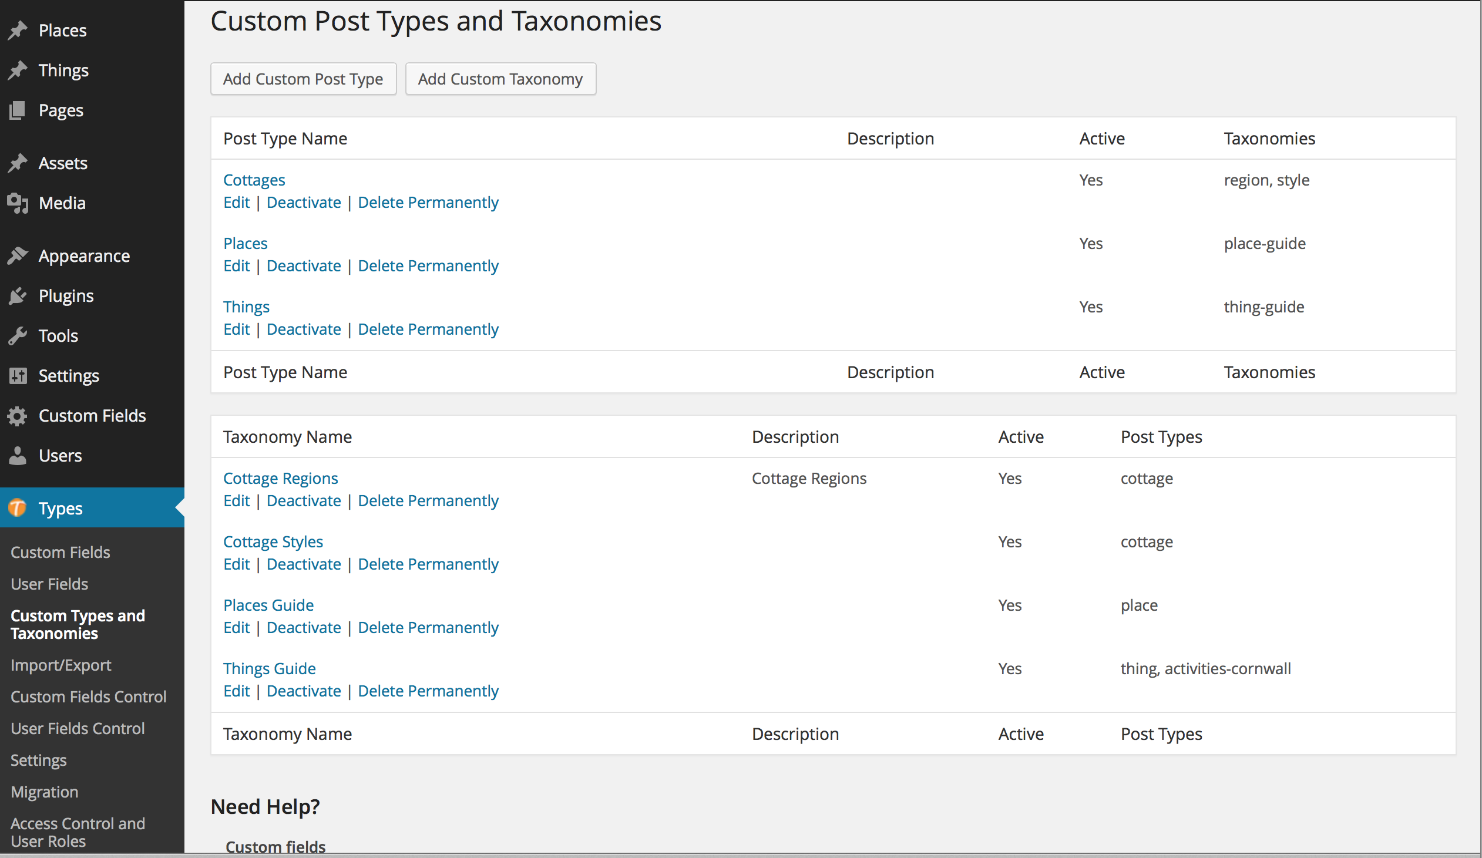Image resolution: width=1482 pixels, height=858 pixels.
Task: Delete the Things post type permanently
Action: click(428, 329)
